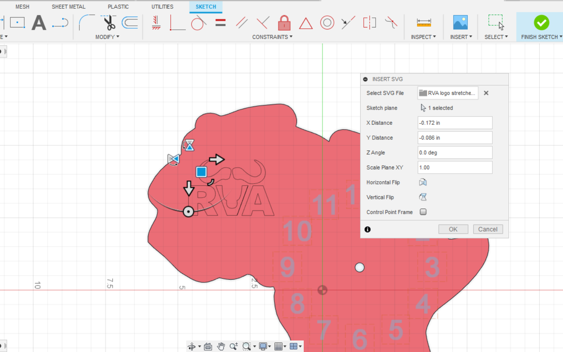
Task: Click the Scale Plane XY input field
Action: [455, 167]
